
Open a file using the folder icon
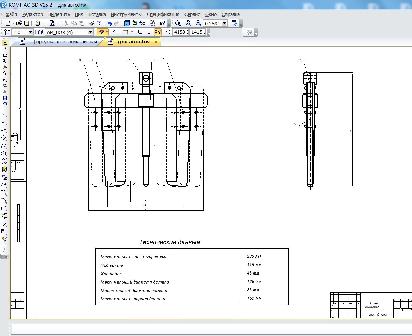[19, 23]
